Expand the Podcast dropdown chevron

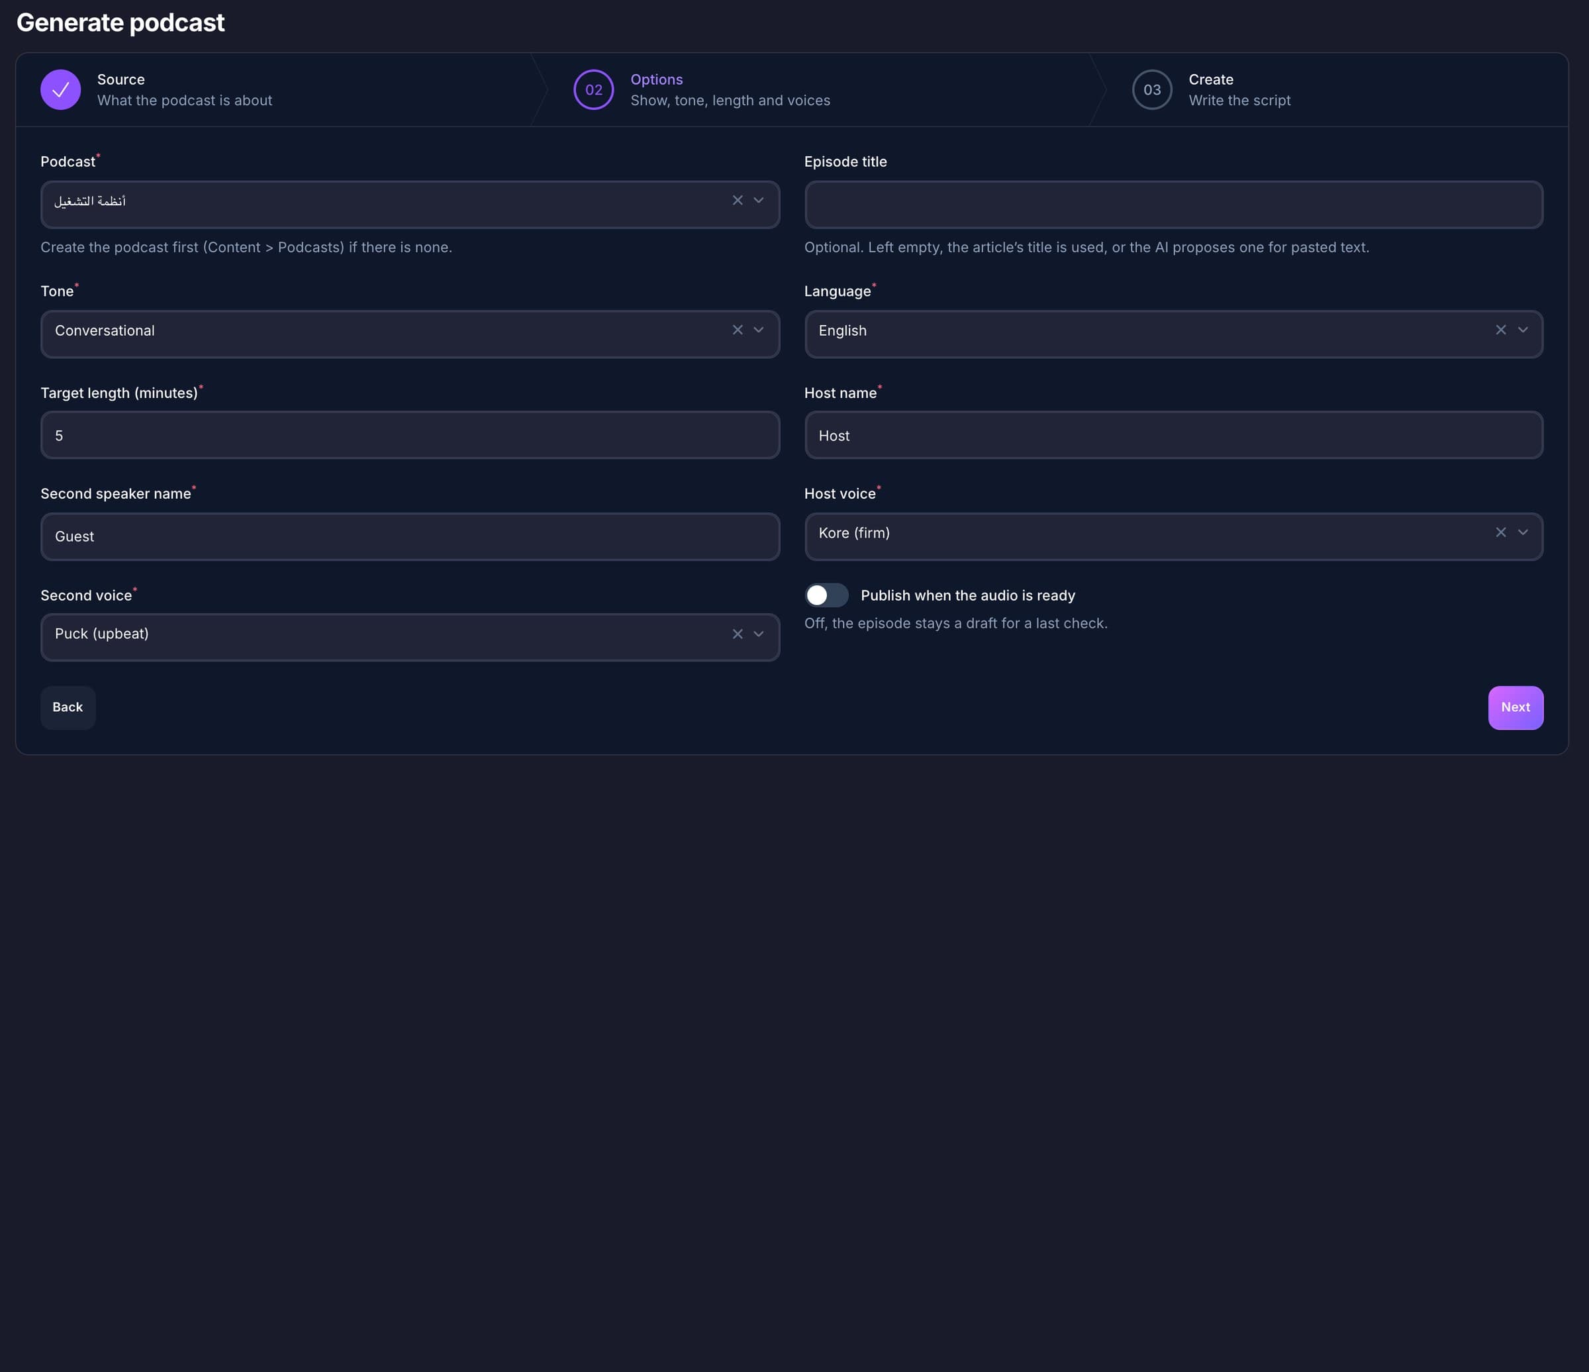coord(759,200)
